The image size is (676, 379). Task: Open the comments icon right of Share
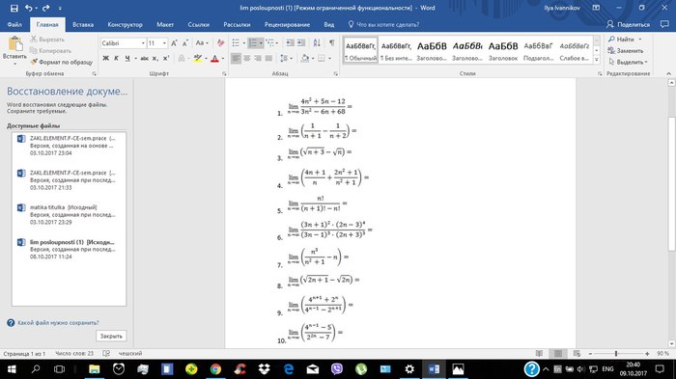(664, 24)
